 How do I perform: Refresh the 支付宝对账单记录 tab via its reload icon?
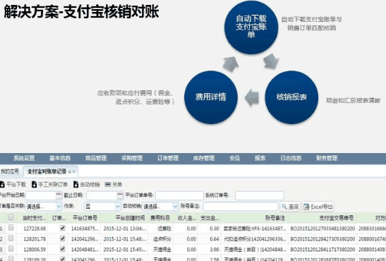70,171
